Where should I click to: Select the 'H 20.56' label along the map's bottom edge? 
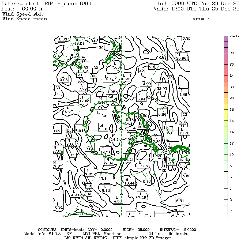[85, 212]
